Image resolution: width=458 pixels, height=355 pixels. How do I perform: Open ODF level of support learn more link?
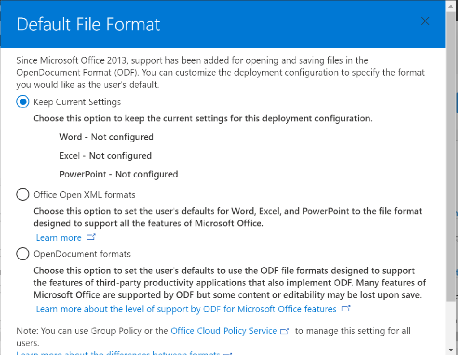186,309
